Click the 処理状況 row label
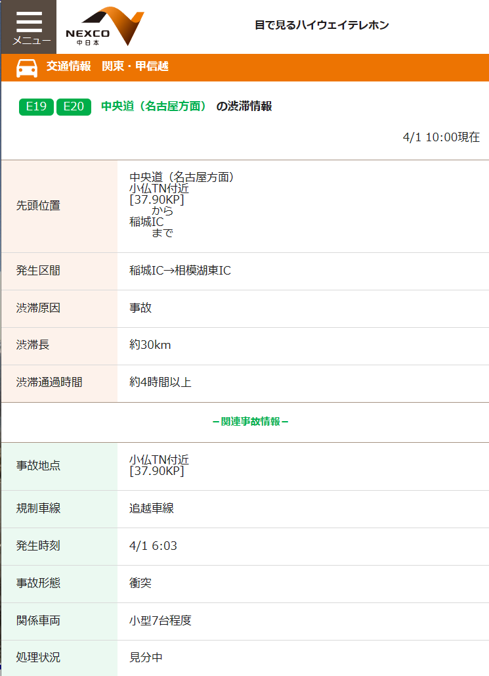The width and height of the screenshot is (489, 676). (x=38, y=658)
